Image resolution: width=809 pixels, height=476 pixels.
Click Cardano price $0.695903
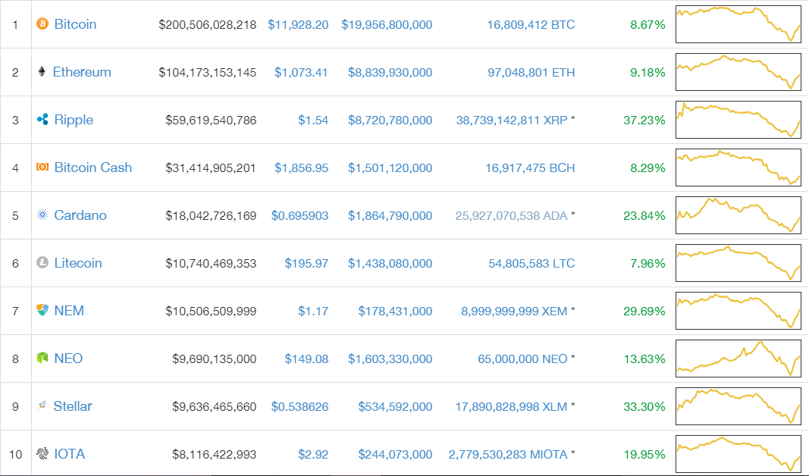pyautogui.click(x=299, y=215)
